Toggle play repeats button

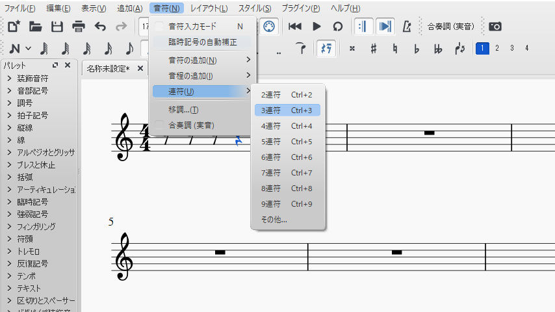pos(363,27)
